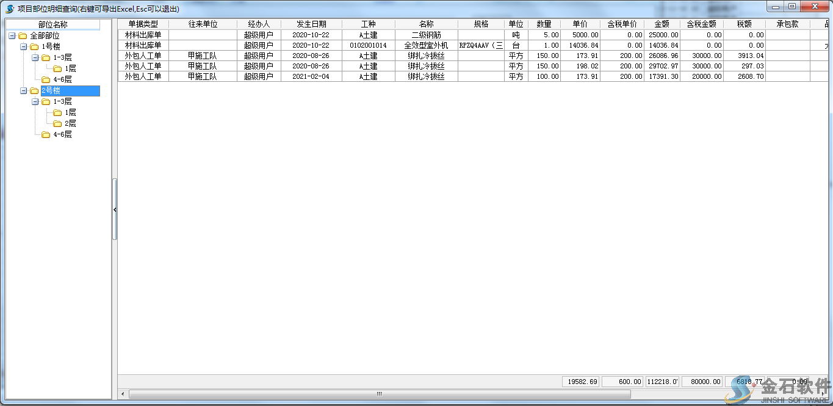
Task: Select the 1层 item under 1号楼
Action: pos(70,69)
